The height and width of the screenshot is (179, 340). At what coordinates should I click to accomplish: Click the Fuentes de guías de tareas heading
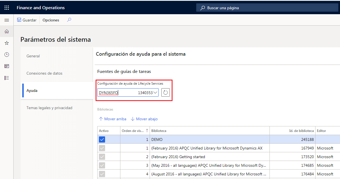(124, 72)
